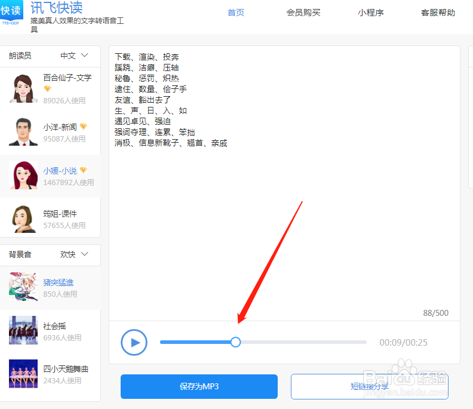Choose 社会摇 background music thumbnail

coord(23,330)
